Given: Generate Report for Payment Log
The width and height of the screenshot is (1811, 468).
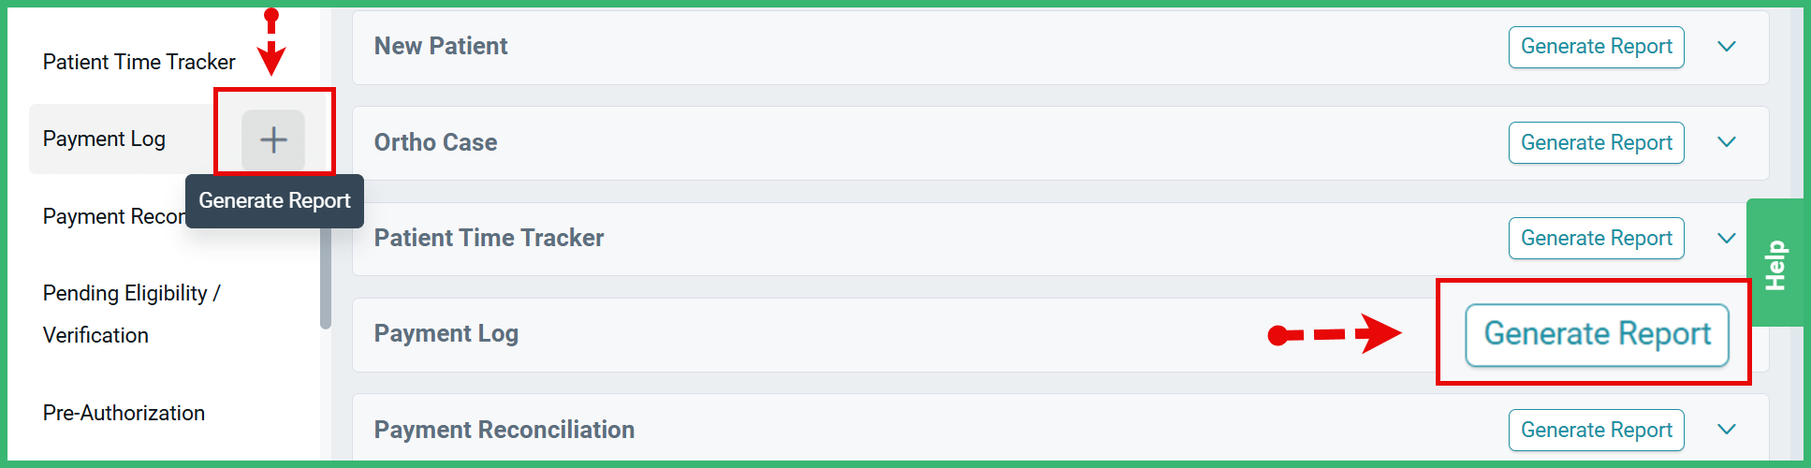Looking at the screenshot, I should click(x=1597, y=334).
